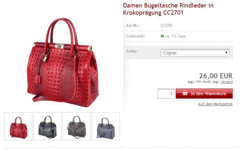This screenshot has height=150, width=243.
Task: Click the 26,00 EUR price
Action: [x=216, y=76]
